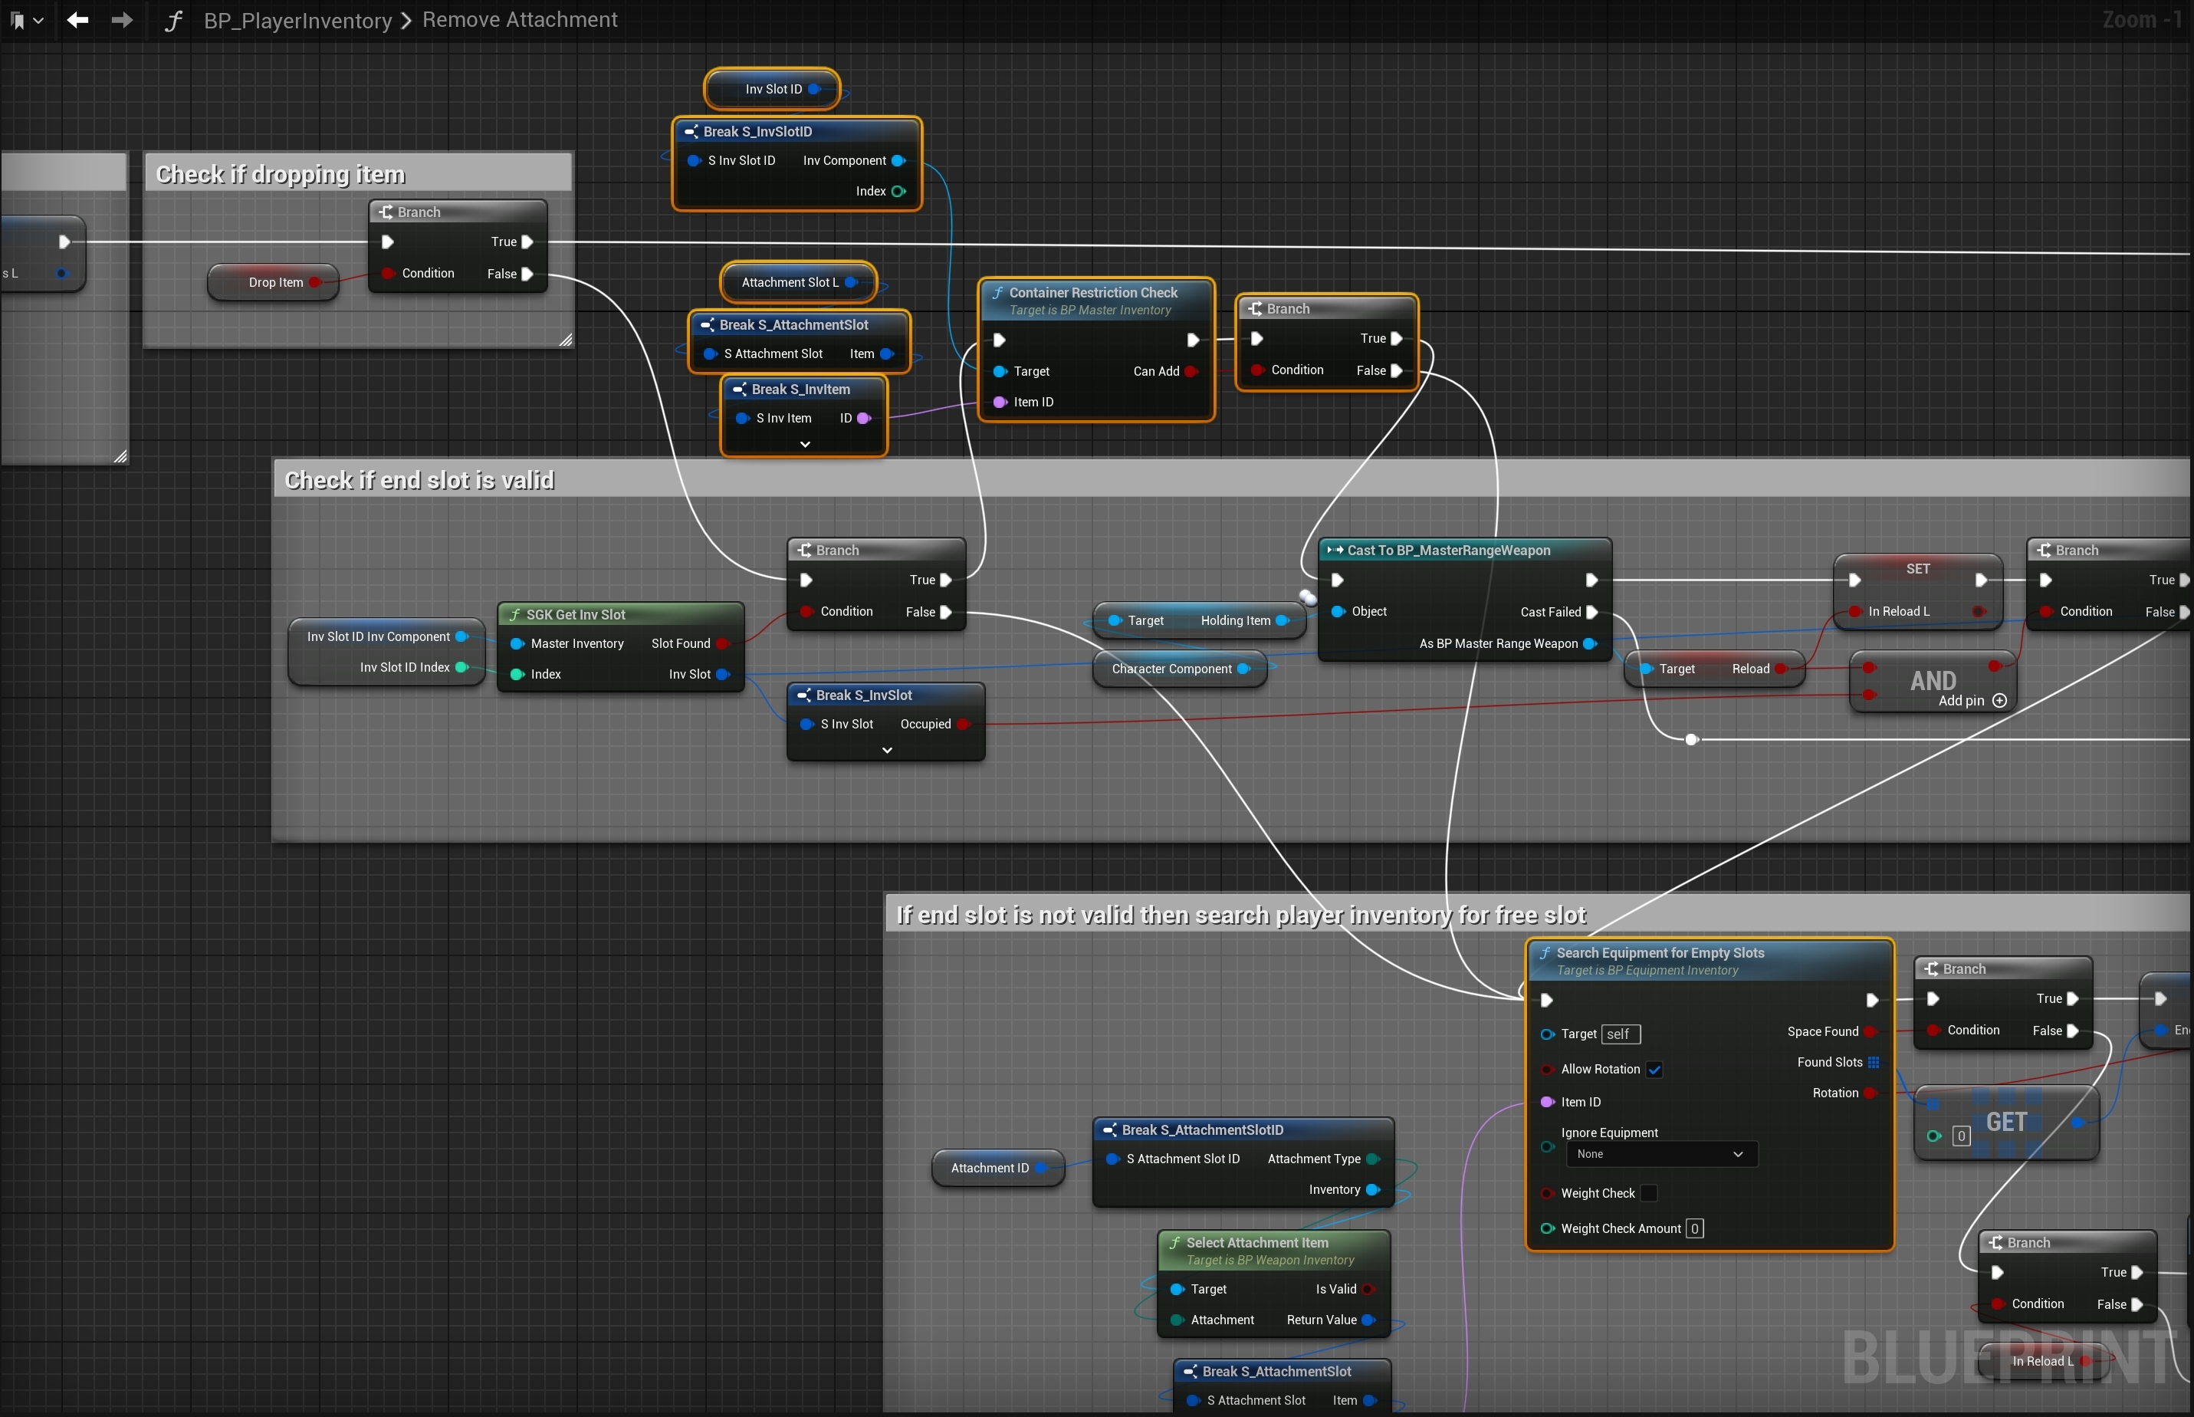Toggle the Allow Rotation checkbox
This screenshot has width=2194, height=1417.
pos(1654,1069)
